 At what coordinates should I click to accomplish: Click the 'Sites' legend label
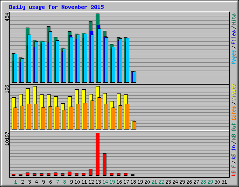(x=234, y=113)
